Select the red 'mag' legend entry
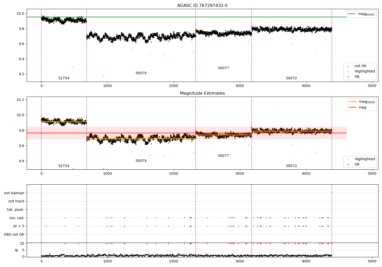This screenshot has width=382, height=267. (358, 108)
